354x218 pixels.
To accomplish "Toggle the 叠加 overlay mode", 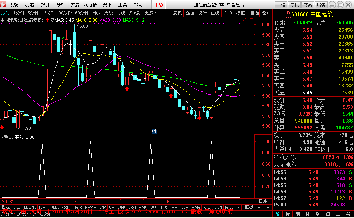I will pos(190,13).
